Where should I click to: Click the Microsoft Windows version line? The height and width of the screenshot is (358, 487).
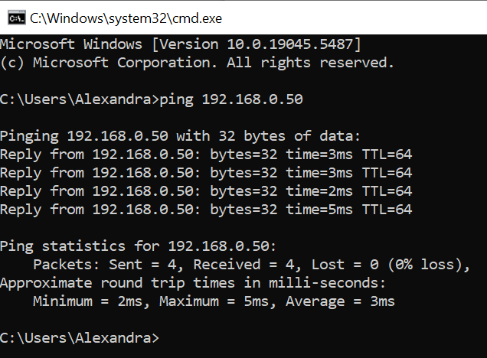point(181,44)
